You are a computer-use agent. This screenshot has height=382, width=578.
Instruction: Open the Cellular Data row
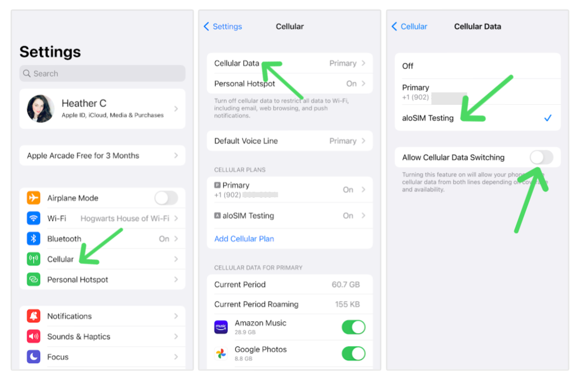[290, 64]
